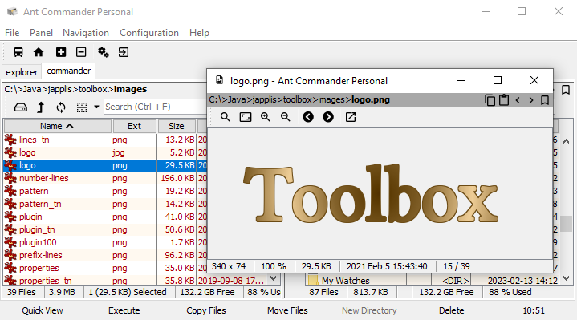Go to parent folder with up arrow
577x320 pixels.
coord(40,107)
